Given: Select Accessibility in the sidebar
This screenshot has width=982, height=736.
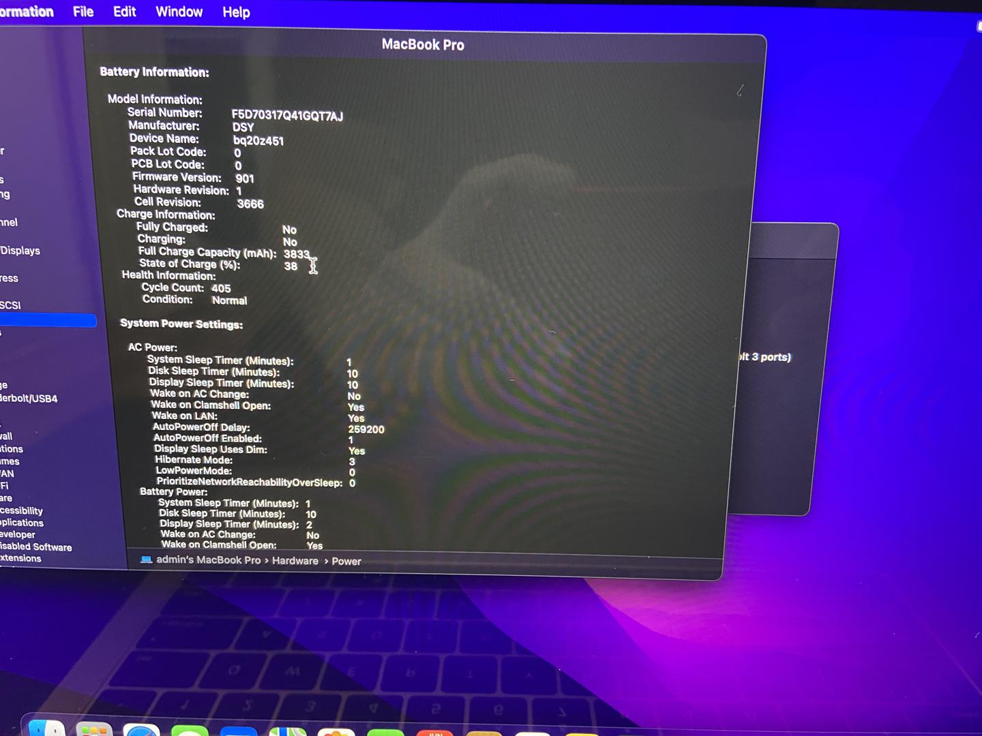Looking at the screenshot, I should tap(21, 510).
